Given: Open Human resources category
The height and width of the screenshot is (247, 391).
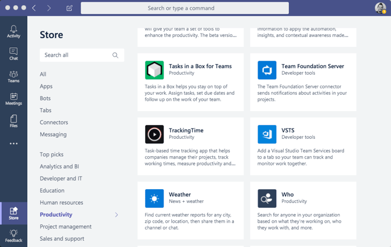Looking at the screenshot, I should click(61, 202).
